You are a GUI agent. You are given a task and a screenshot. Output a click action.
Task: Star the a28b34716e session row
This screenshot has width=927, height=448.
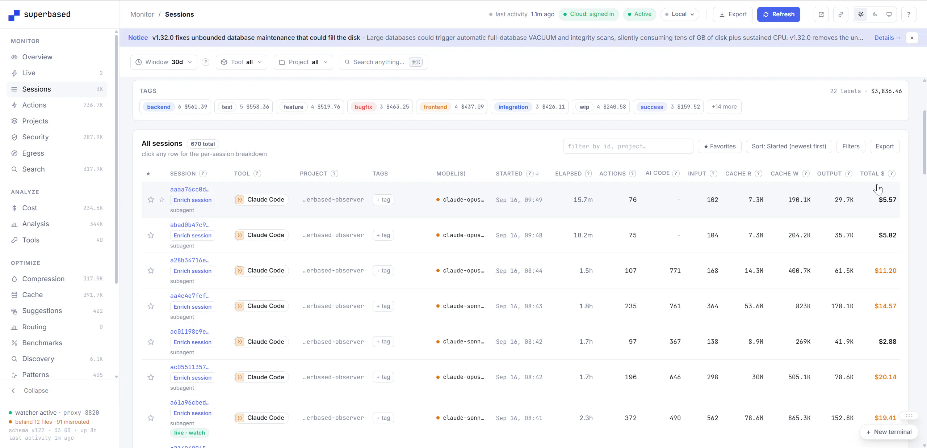pos(151,271)
